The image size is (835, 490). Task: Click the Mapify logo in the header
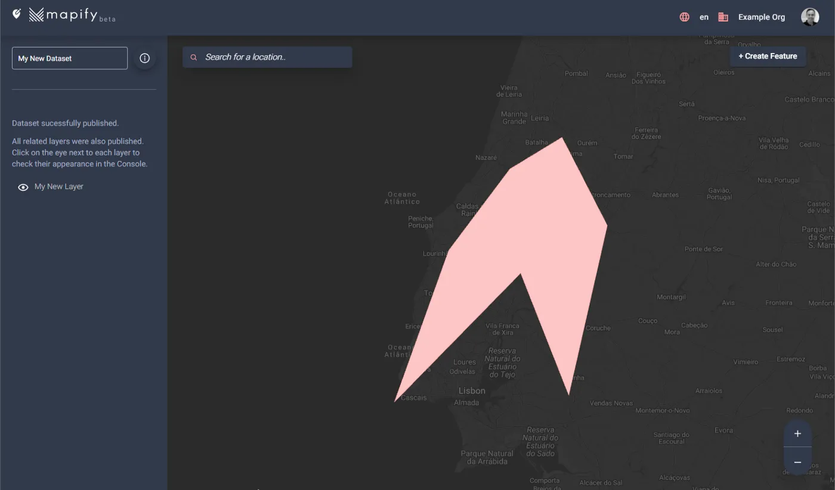click(72, 15)
